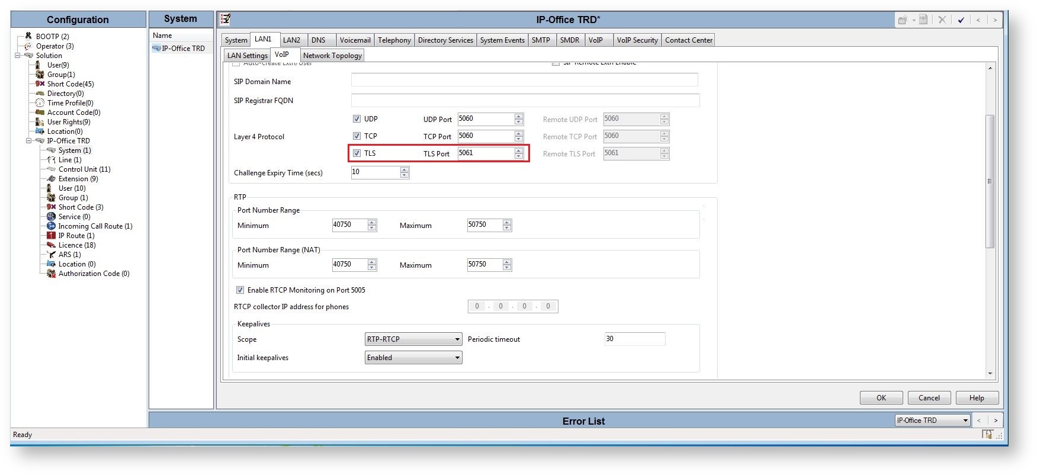Click the scrollbar up arrow
This screenshot has height=475, width=1037.
click(990, 68)
